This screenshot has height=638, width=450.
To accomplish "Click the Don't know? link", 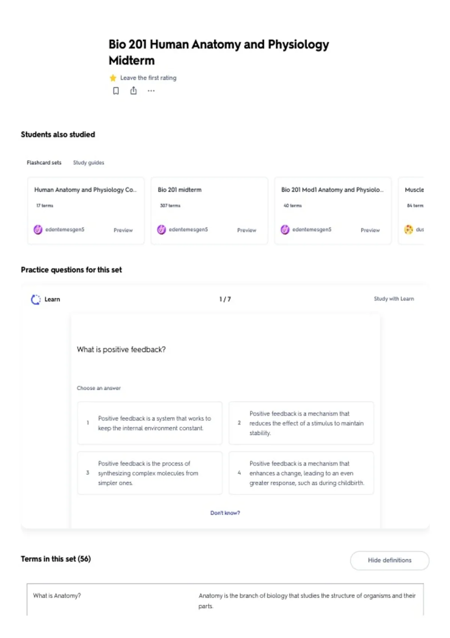I will coord(225,513).
